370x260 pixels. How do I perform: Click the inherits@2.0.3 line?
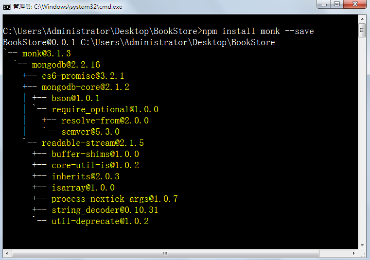(x=86, y=176)
